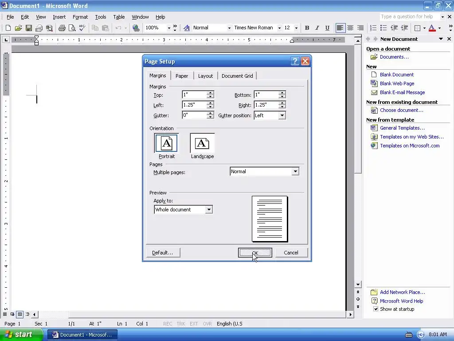Viewport: 454px width, 341px height.
Task: Click OK in Page Setup dialog
Action: tap(255, 253)
